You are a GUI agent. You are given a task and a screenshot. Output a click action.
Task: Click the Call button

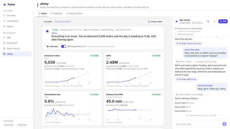point(223,21)
